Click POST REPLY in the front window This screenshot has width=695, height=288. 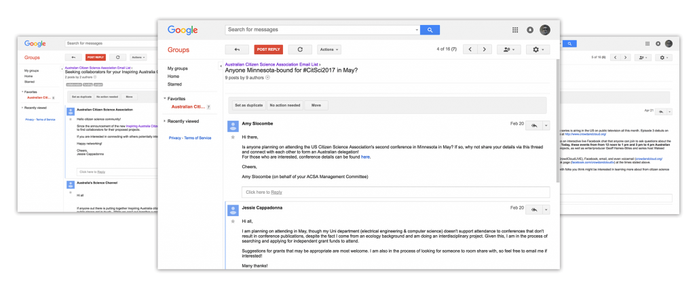(268, 49)
